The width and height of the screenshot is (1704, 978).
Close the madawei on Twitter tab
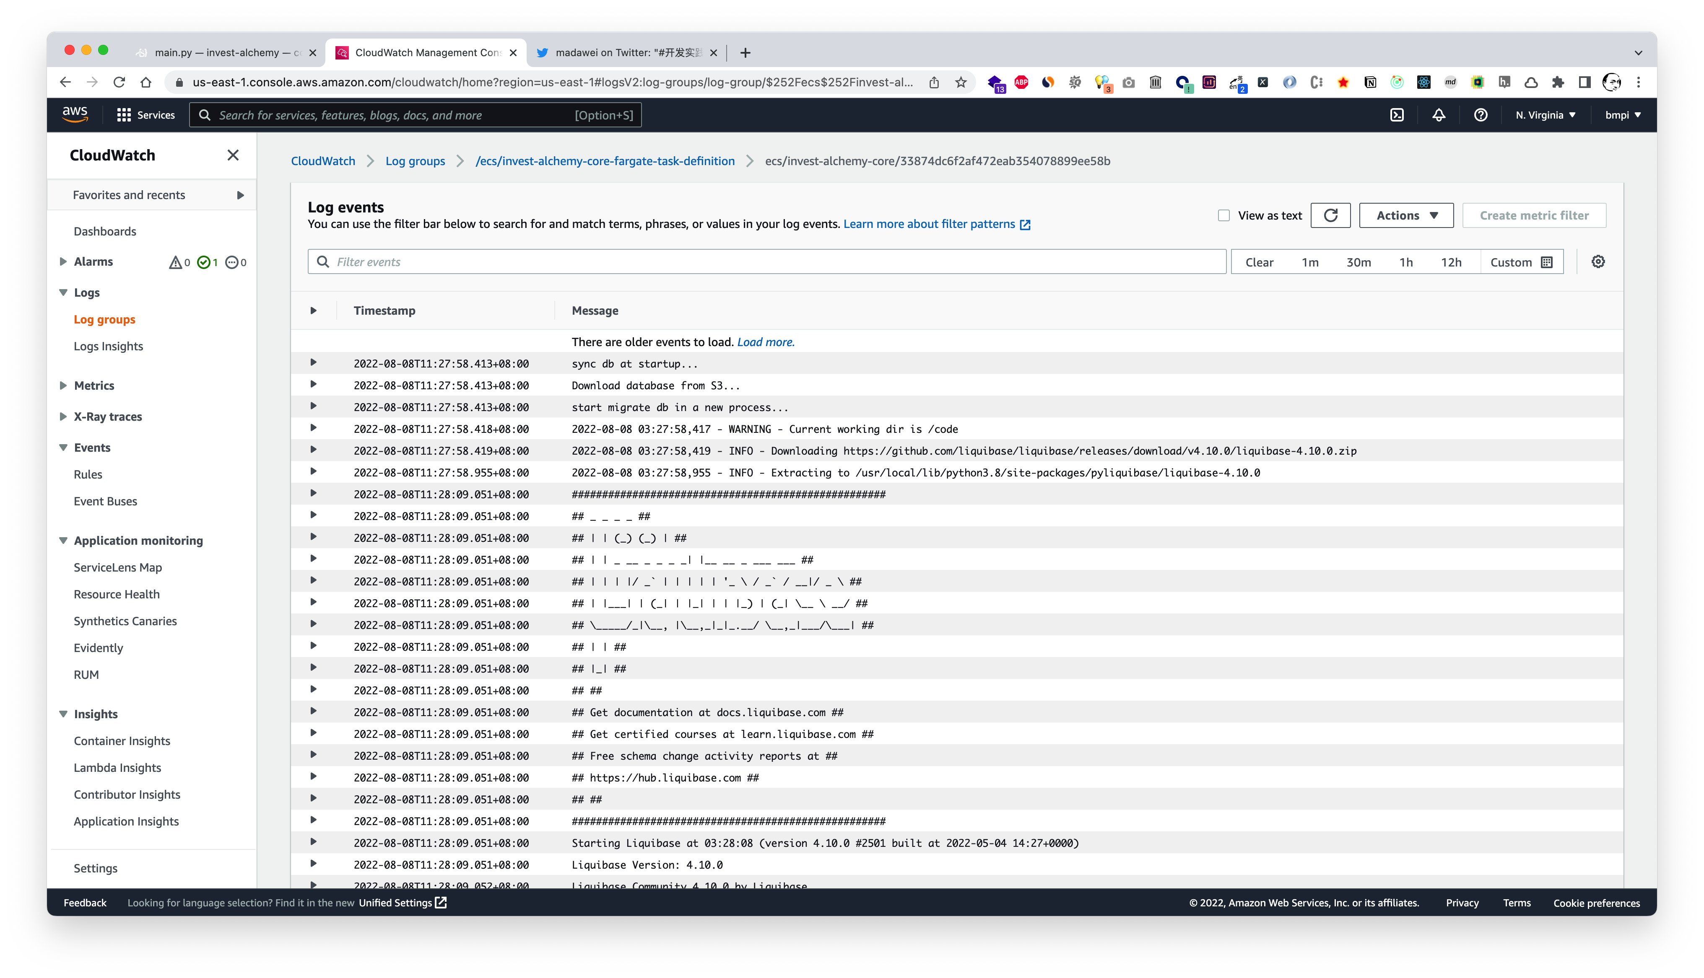(x=714, y=52)
